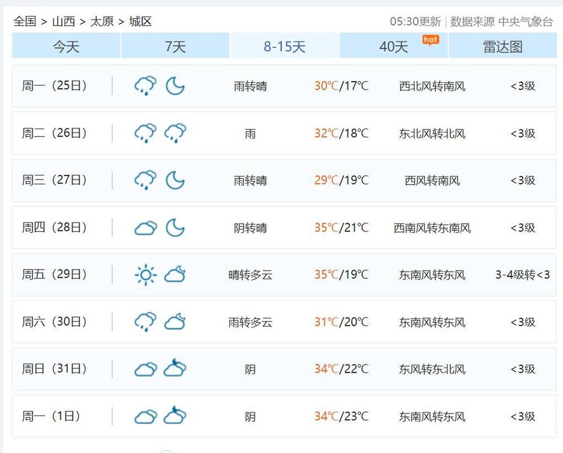The height and width of the screenshot is (453, 563).
Task: Select the 周五（29日） date label
Action: 54,274
